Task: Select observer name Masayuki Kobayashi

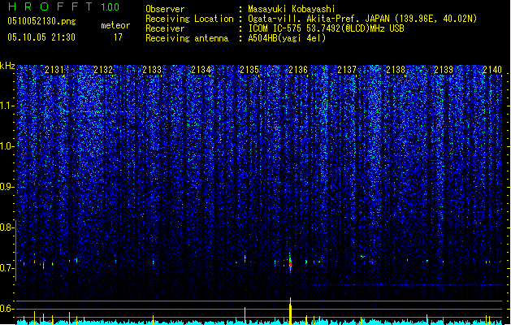Action: click(x=292, y=9)
